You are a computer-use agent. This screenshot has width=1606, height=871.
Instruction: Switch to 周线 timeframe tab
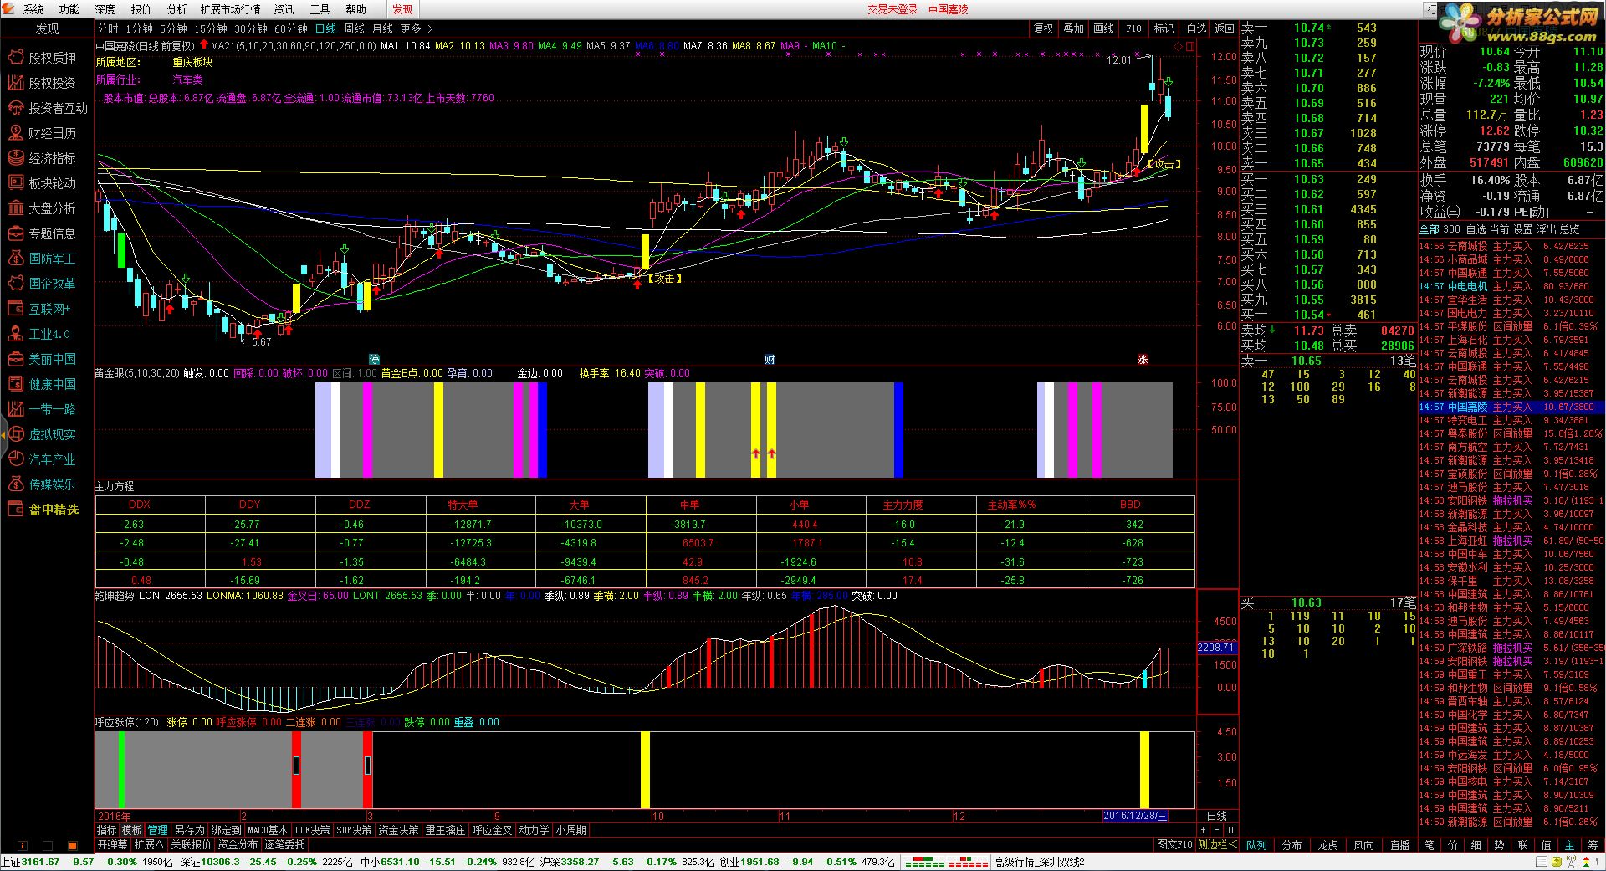pyautogui.click(x=355, y=28)
